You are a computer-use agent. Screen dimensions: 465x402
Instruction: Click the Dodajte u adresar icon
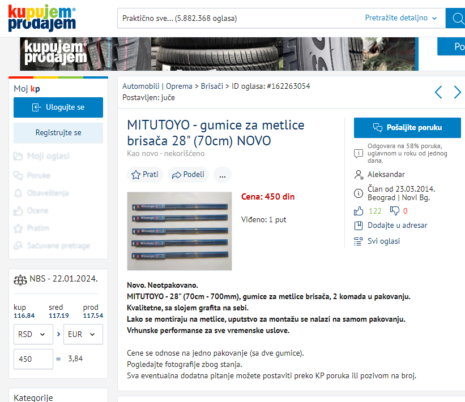point(359,226)
